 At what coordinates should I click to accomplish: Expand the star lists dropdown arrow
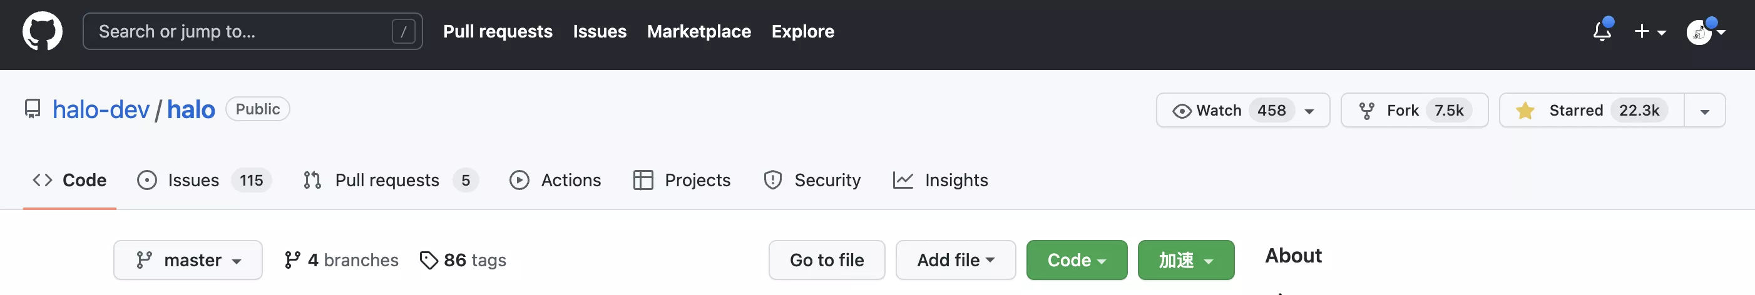[1704, 111]
